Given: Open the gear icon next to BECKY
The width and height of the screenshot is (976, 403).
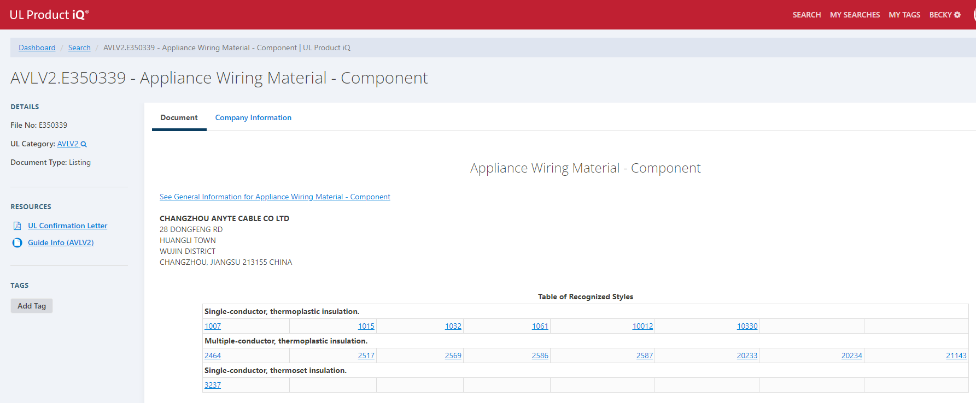Looking at the screenshot, I should pyautogui.click(x=957, y=15).
